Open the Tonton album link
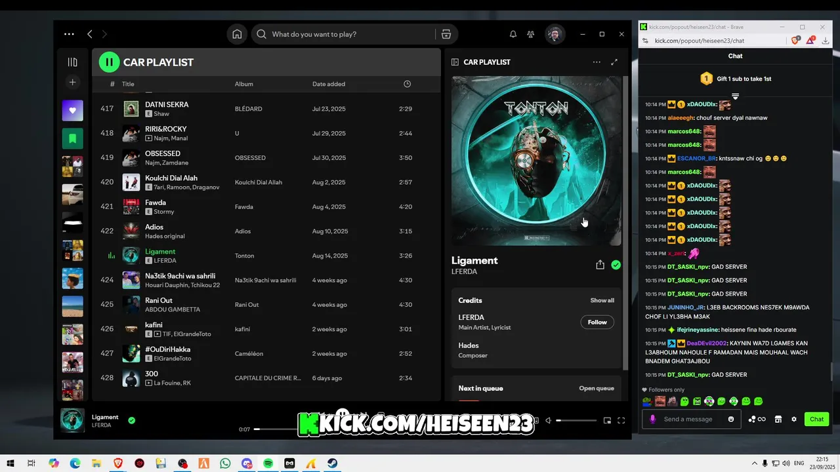This screenshot has width=840, height=472. tap(244, 256)
